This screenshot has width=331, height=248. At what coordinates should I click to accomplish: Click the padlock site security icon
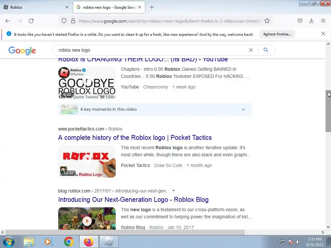[x=73, y=21]
